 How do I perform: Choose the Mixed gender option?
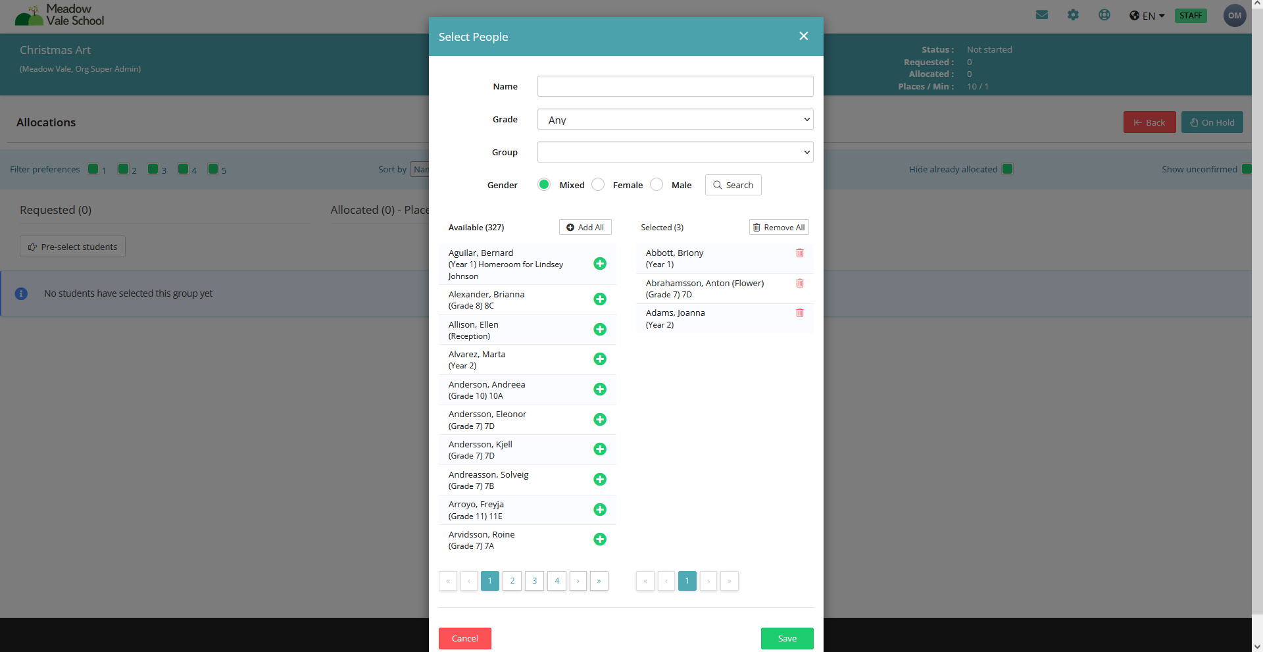tap(544, 185)
